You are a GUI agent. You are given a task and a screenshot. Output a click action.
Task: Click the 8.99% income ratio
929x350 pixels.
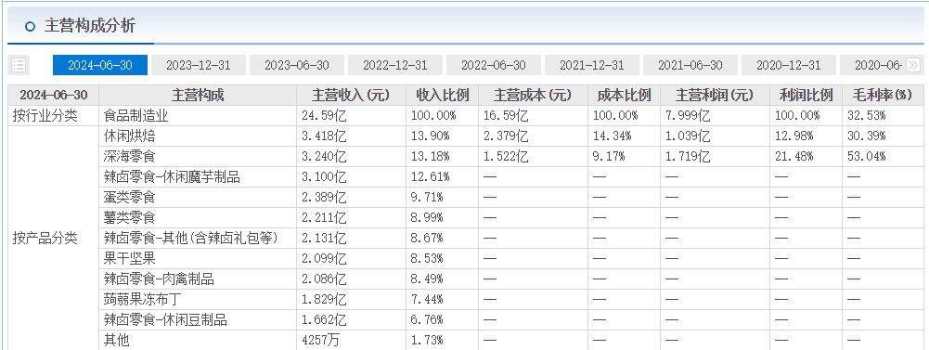(427, 218)
